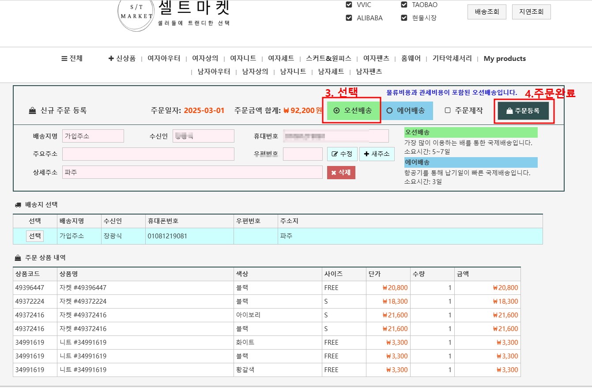Click the 금액 column header
This screenshot has height=388, width=592.
[x=488, y=274]
